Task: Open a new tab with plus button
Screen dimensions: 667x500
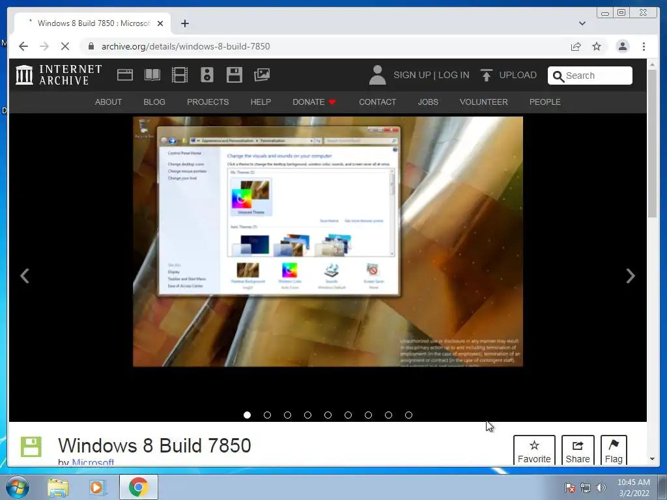Action: [184, 23]
